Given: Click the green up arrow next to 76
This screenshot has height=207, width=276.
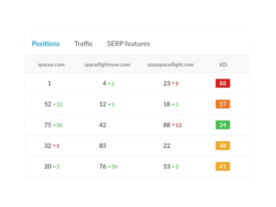Looking at the screenshot, I should point(109,167).
